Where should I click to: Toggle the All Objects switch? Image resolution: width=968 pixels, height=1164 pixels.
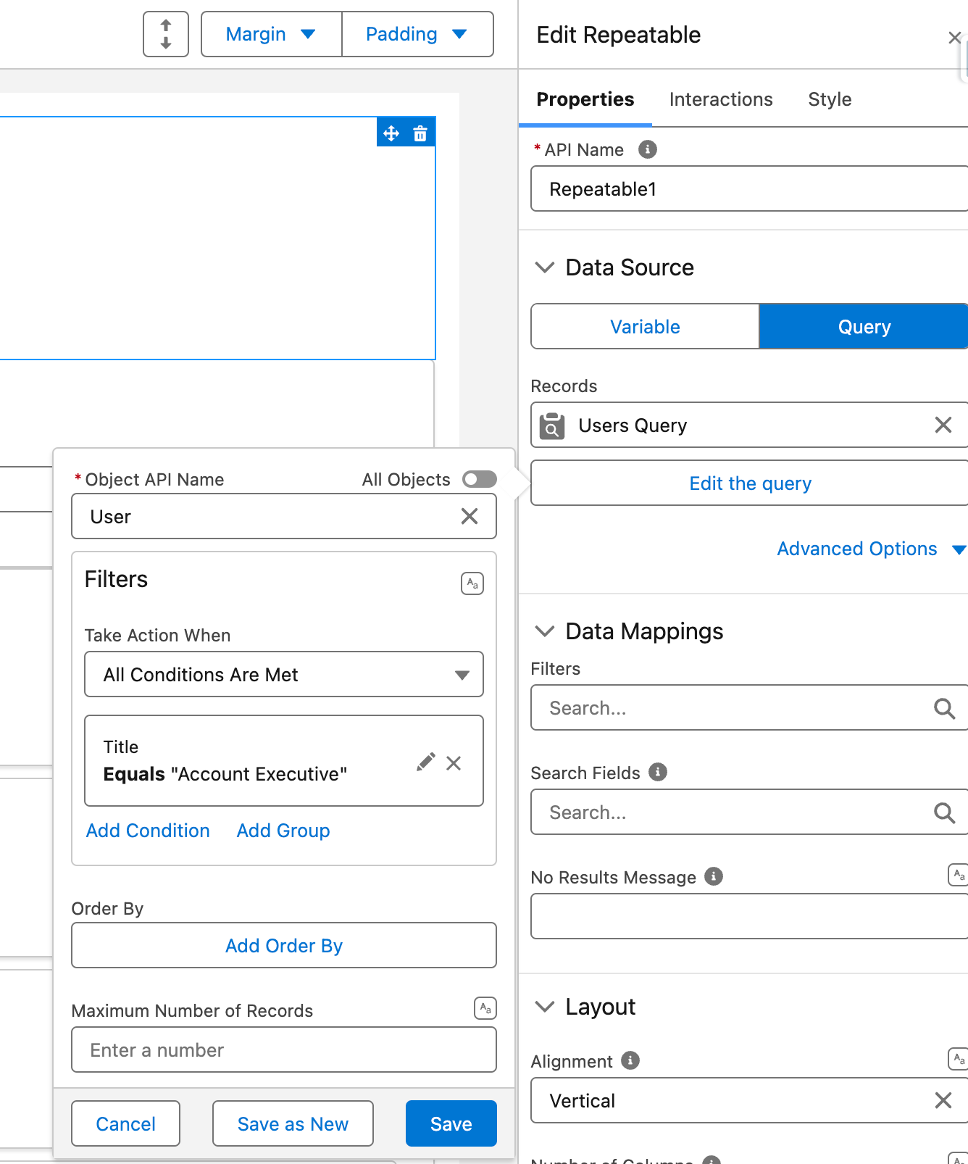tap(480, 479)
